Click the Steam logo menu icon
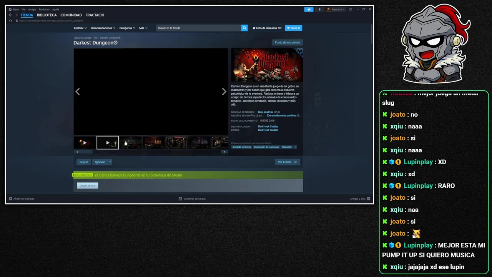492x277 pixels. point(10,9)
